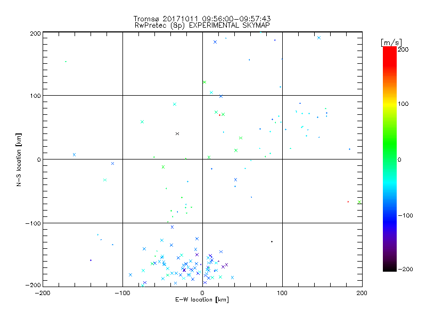
Task: Click the title line with Tromsø 20171011 timestamp
Action: [202, 19]
